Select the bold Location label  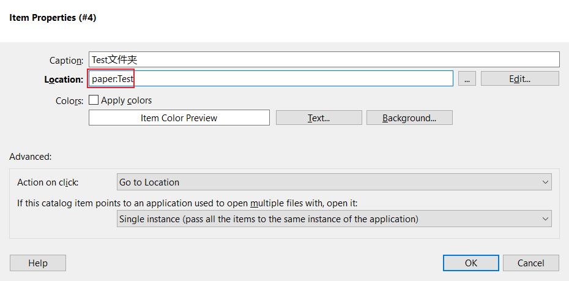click(x=64, y=79)
